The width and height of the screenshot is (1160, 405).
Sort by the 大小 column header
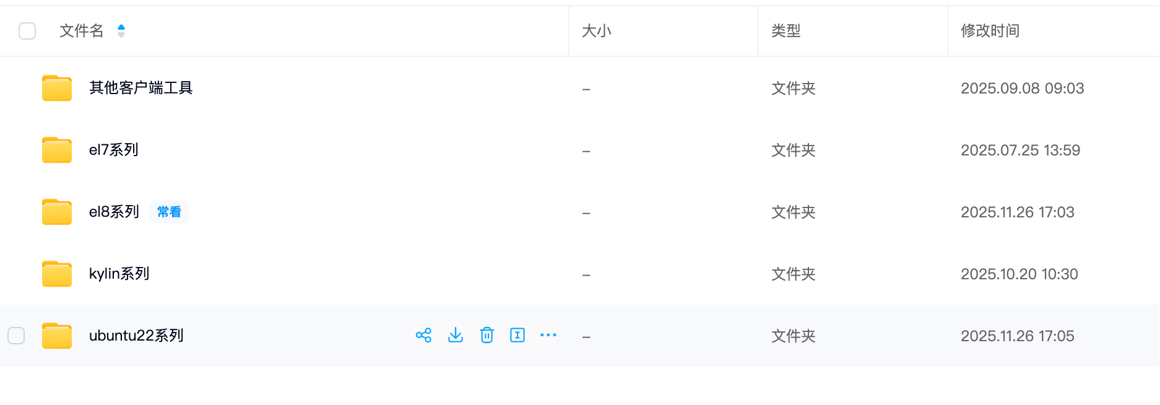click(x=597, y=31)
